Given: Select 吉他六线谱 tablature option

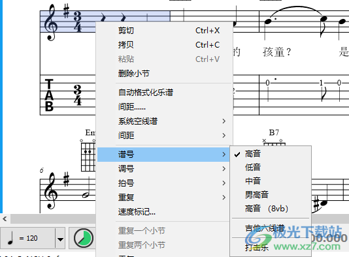Looking at the screenshot, I should (x=271, y=228).
